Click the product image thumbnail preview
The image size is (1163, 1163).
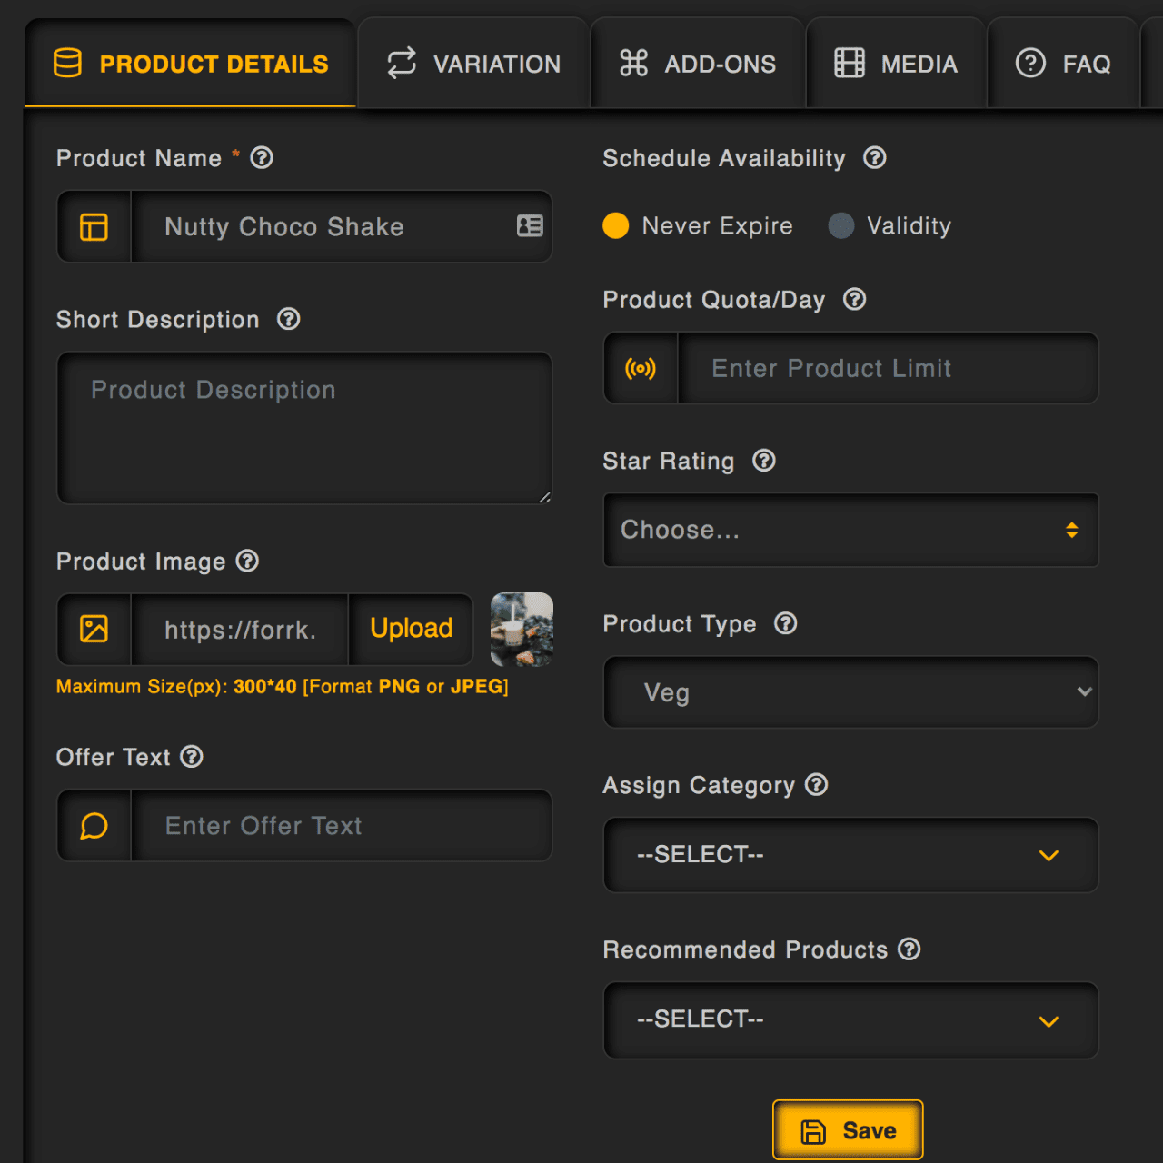(x=522, y=629)
